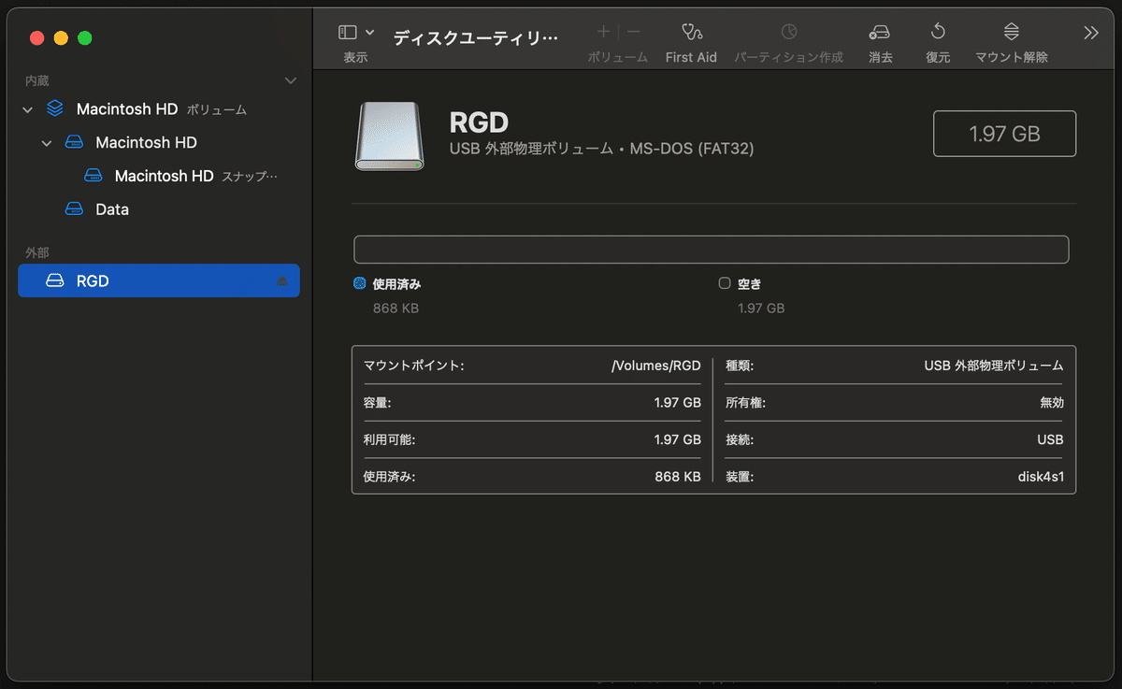Click the 内蔵 section header text
Image resolution: width=1122 pixels, height=689 pixels.
pyautogui.click(x=37, y=81)
